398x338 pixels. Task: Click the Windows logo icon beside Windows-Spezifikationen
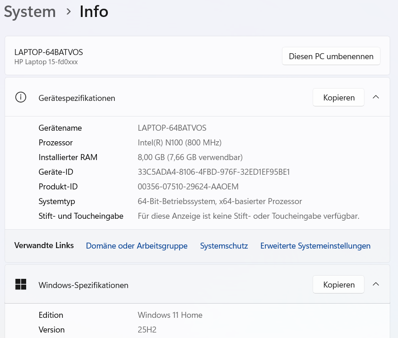21,285
